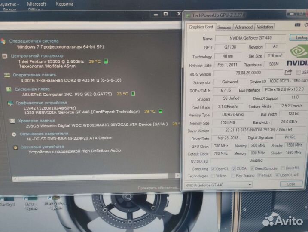Click the green CPU temperature indicator
This screenshot has height=232, width=308.
106,61
